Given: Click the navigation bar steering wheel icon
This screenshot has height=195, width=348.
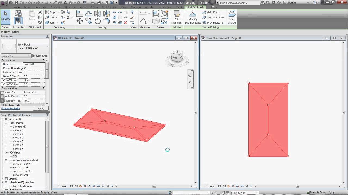Looking at the screenshot, I should click(190, 75).
